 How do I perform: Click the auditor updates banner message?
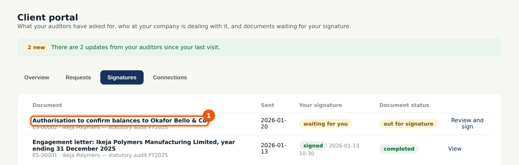tap(136, 47)
